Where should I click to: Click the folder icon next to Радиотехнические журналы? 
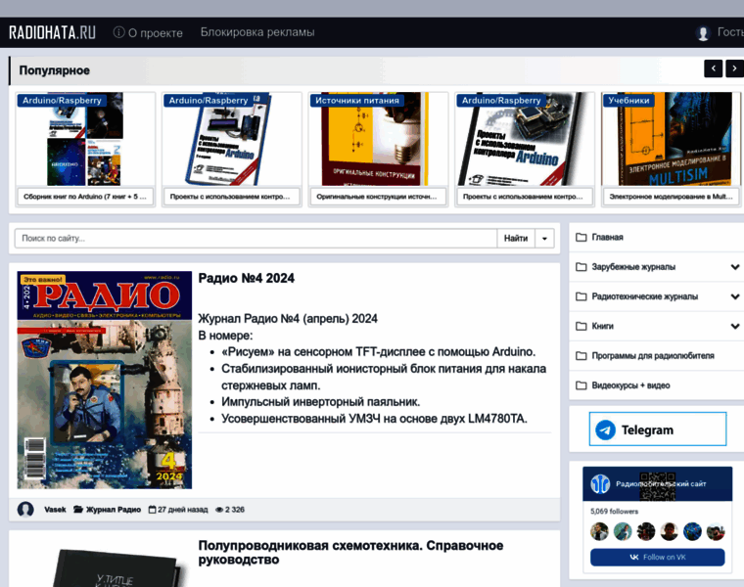tap(581, 296)
